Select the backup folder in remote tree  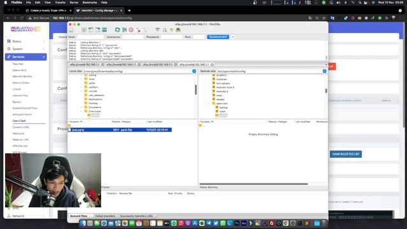pyautogui.click(x=223, y=108)
